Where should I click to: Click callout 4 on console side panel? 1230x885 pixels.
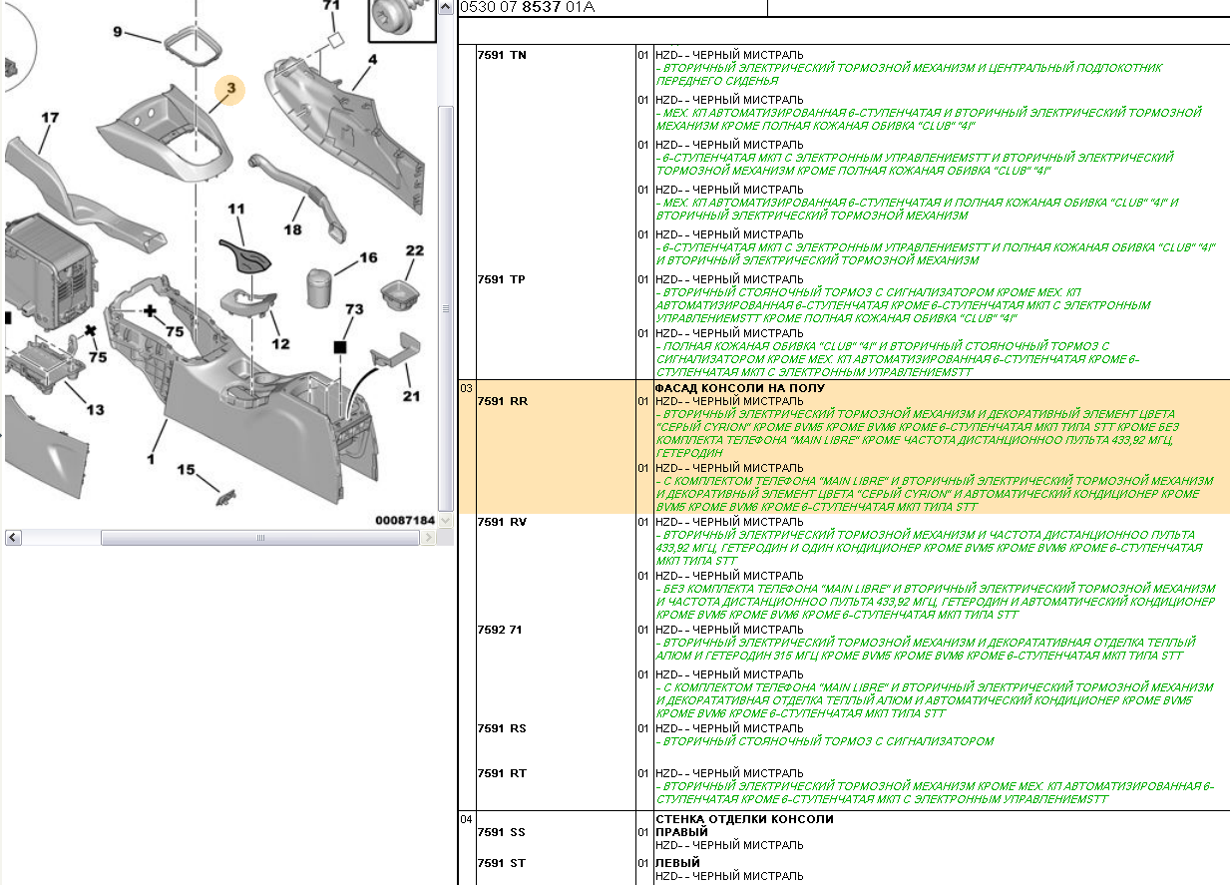pos(371,60)
